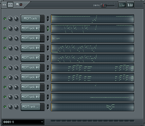Click the volume knob of MIDITrack #9
The image size is (145, 126).
(16, 97)
